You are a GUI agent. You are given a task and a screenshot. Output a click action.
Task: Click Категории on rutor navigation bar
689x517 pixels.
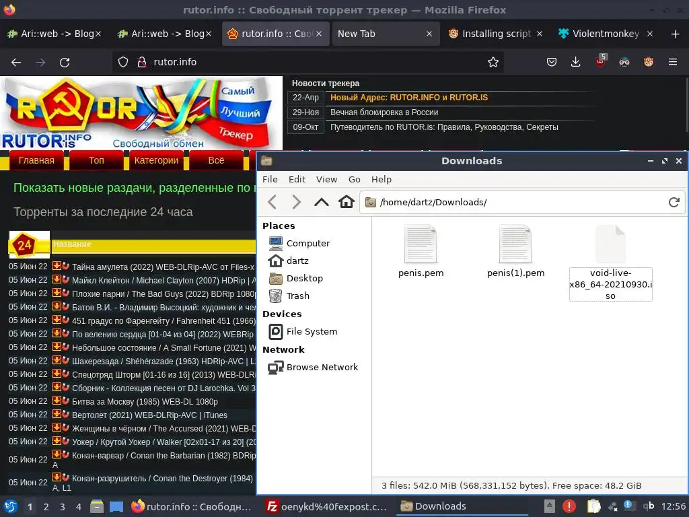coord(156,160)
